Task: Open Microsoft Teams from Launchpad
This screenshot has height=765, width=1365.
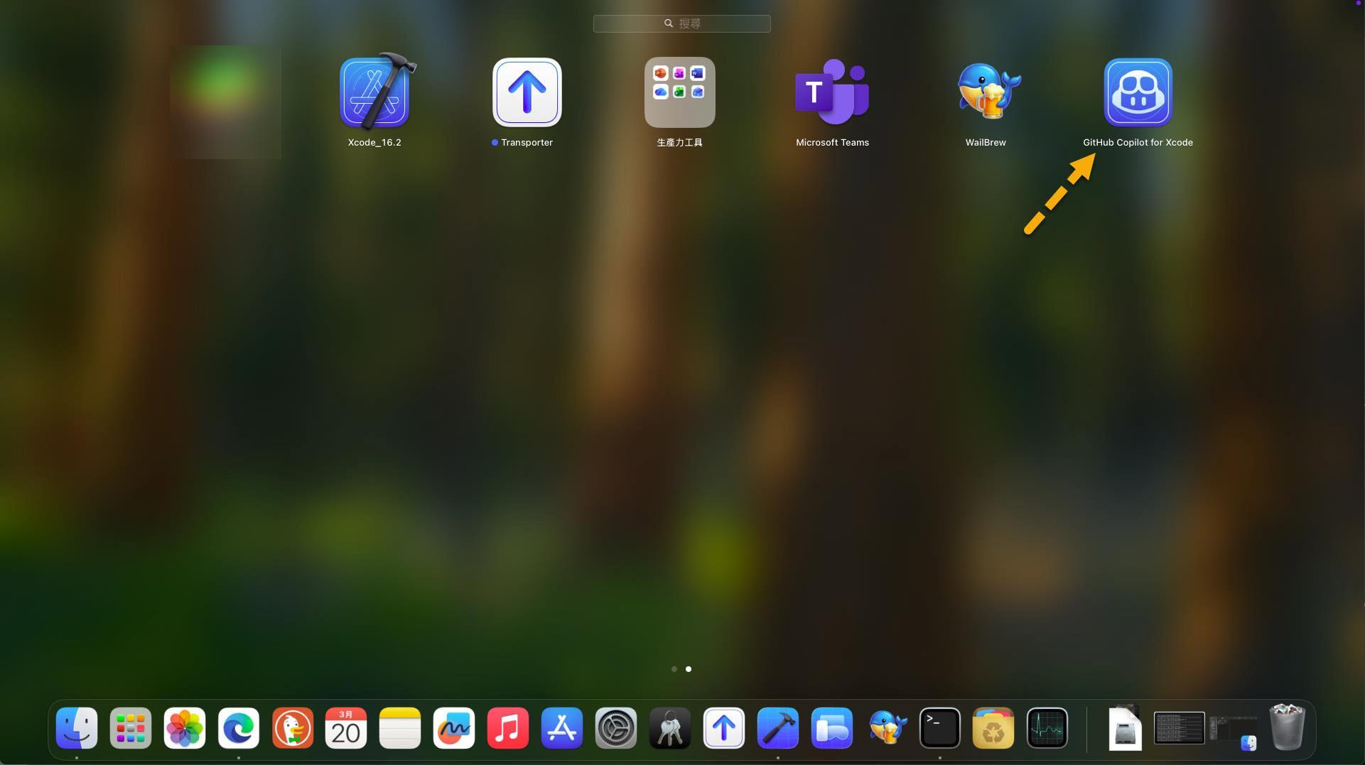Action: [832, 92]
